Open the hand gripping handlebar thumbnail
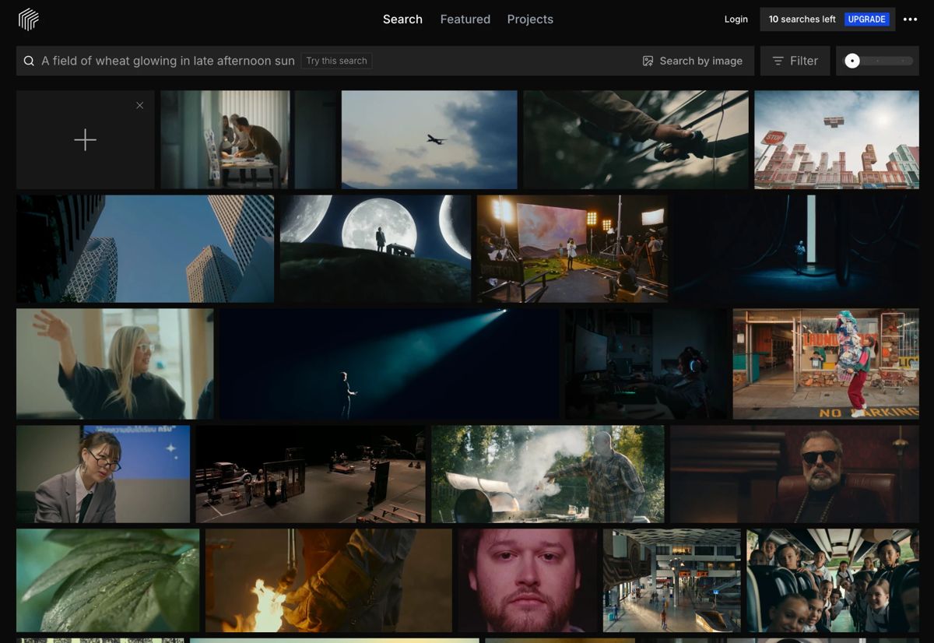Image resolution: width=934 pixels, height=643 pixels. coord(636,139)
